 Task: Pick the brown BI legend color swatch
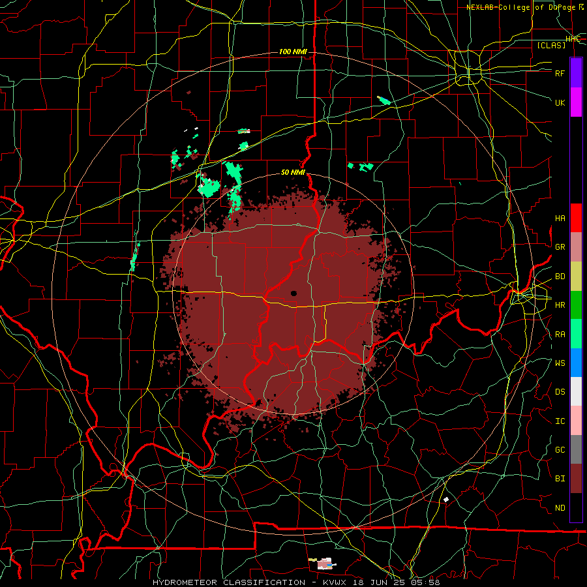576,479
